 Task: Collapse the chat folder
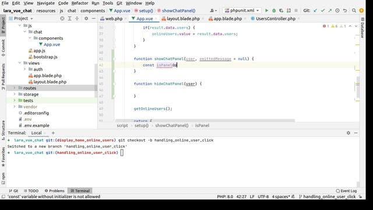coord(25,32)
